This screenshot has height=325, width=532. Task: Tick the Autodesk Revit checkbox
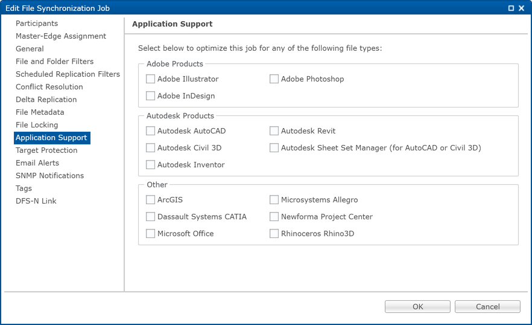click(x=274, y=131)
